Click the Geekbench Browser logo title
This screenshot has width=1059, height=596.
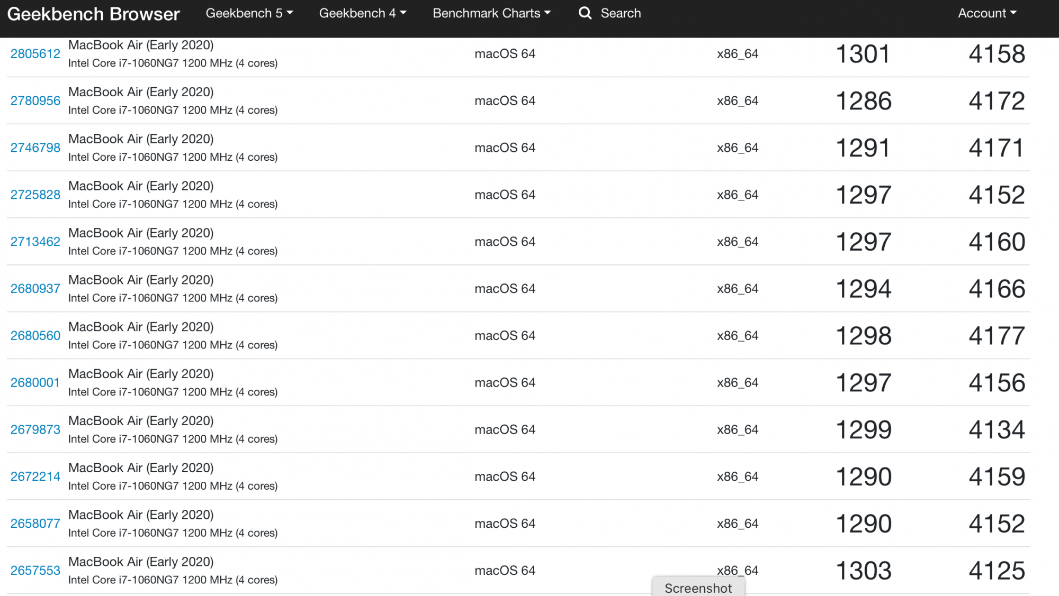coord(94,14)
